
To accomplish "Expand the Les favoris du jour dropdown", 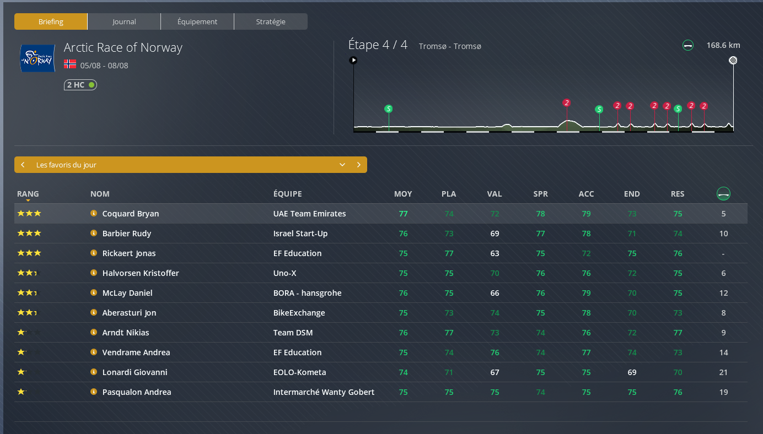I will coord(342,165).
